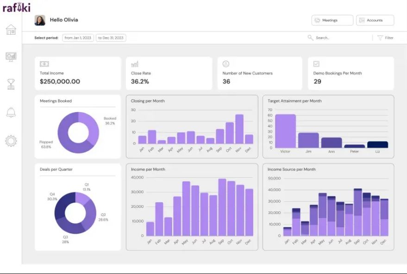Click the Nov bar in Closing per Month
407x274 pixels.
[x=239, y=129]
